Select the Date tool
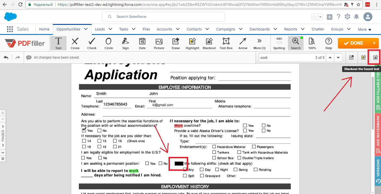The image size is (381, 194). [x=142, y=43]
